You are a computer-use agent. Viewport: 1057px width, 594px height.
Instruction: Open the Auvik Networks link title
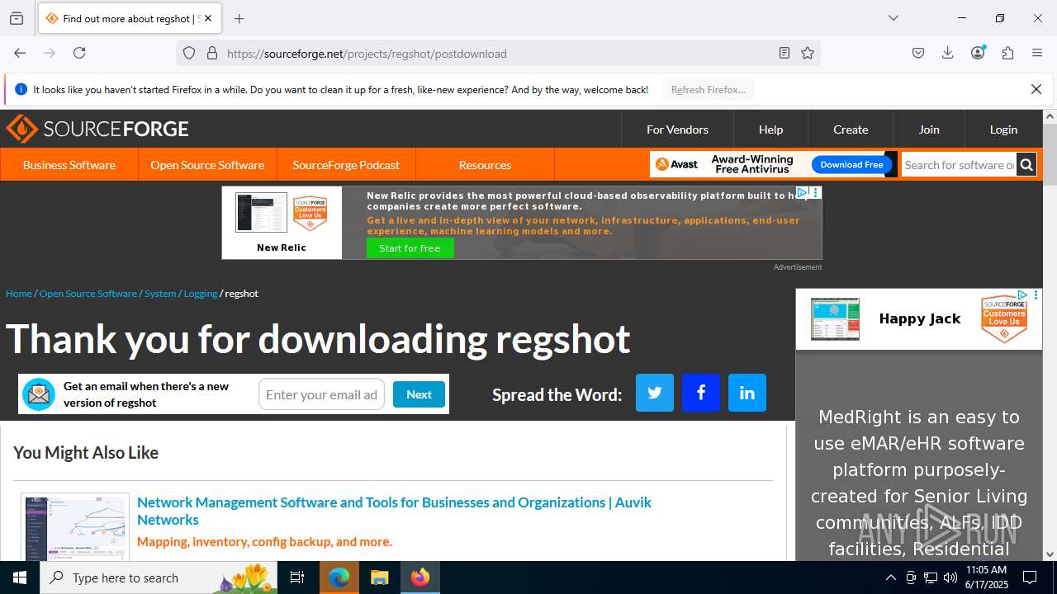pyautogui.click(x=394, y=511)
